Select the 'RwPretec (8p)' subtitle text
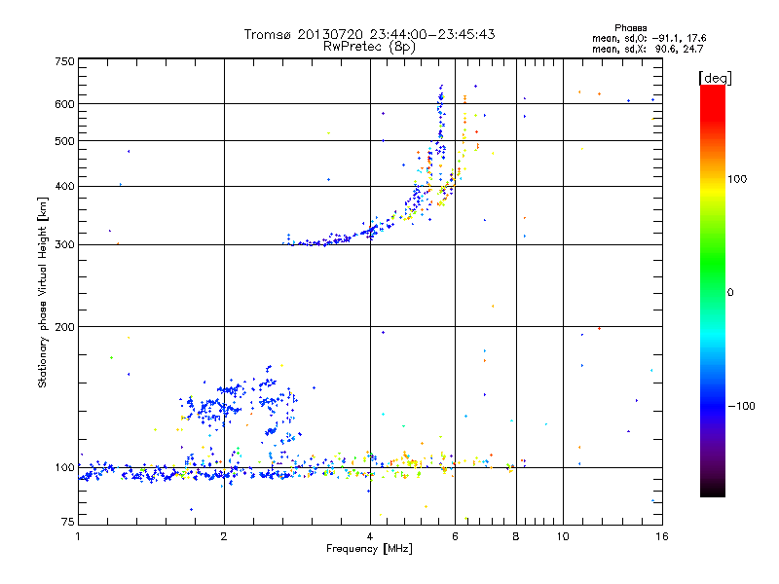The height and width of the screenshot is (584, 779). click(369, 47)
